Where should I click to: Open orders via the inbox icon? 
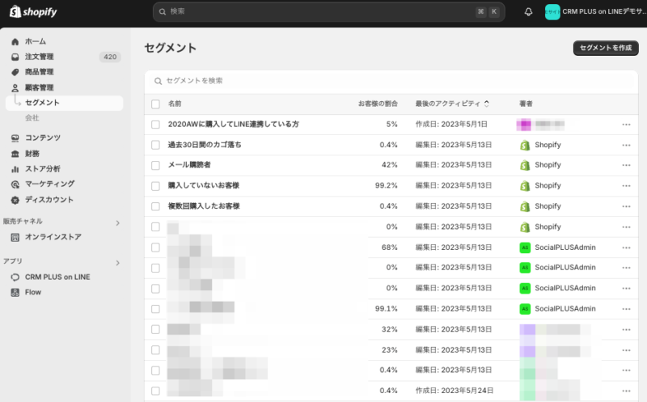point(15,57)
